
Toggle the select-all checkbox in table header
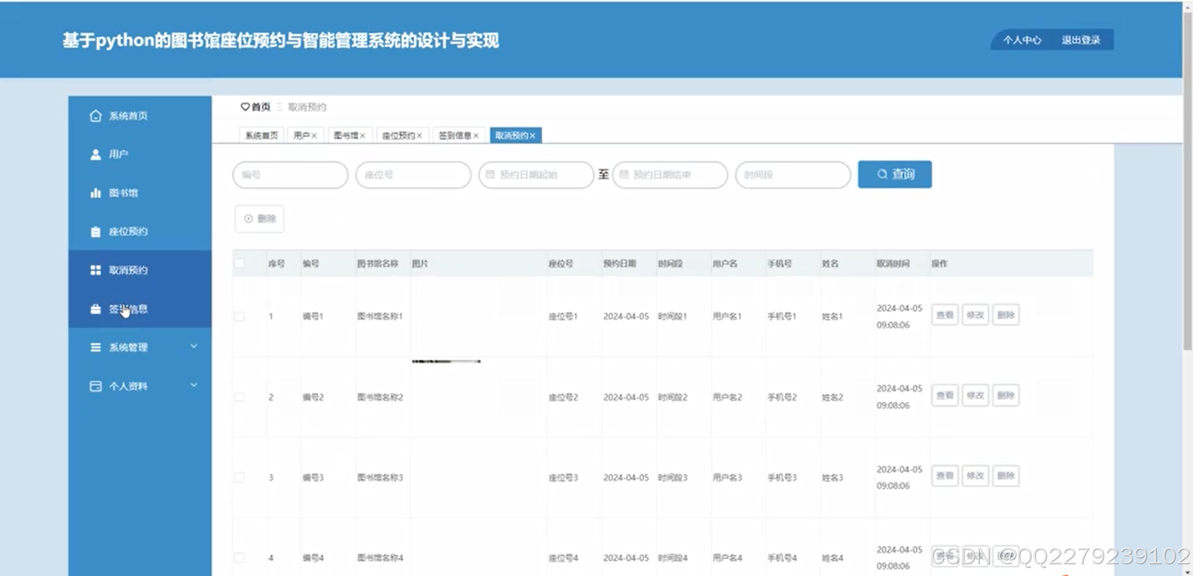pos(239,263)
